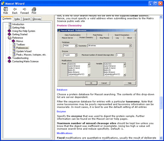
Task: Switch to the Search tab
Action: point(26,19)
